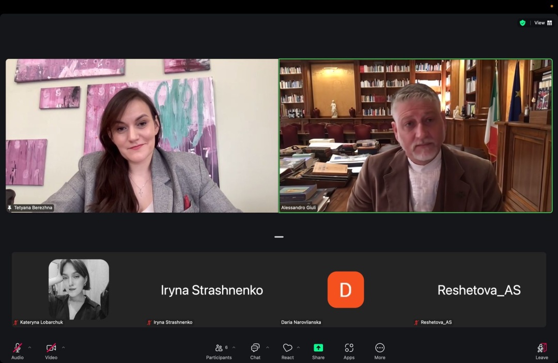The width and height of the screenshot is (558, 363).
Task: Open the More options menu
Action: click(x=380, y=348)
